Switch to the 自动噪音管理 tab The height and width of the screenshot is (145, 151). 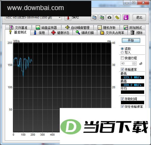click(78, 28)
